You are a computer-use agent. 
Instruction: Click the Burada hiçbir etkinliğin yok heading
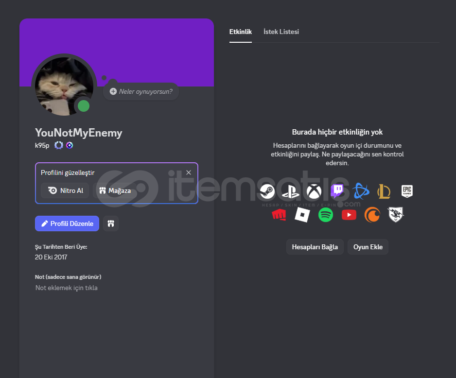(x=337, y=132)
